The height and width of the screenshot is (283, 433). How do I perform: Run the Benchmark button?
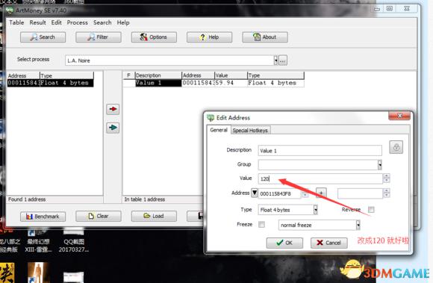[x=43, y=217]
